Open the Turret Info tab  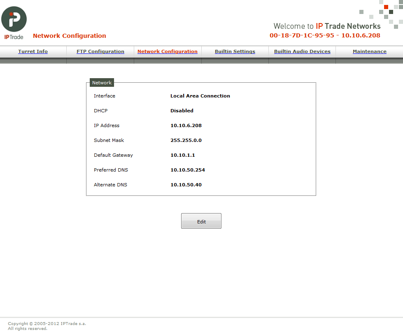[33, 51]
